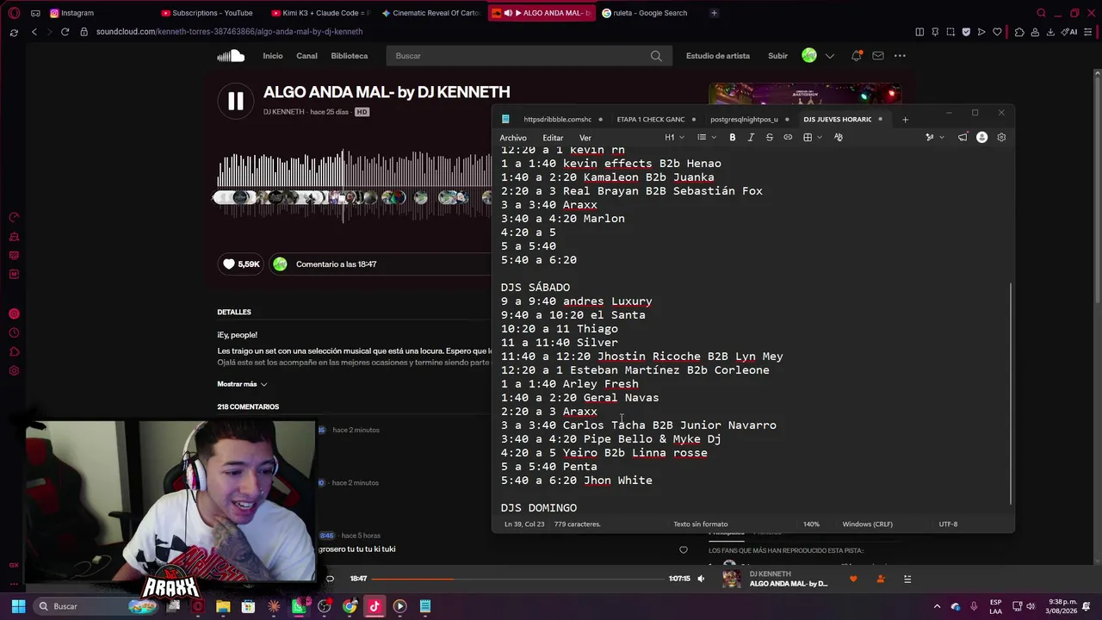Click Windows (CRLF) line ending in status bar
The width and height of the screenshot is (1102, 620).
pyautogui.click(x=867, y=524)
